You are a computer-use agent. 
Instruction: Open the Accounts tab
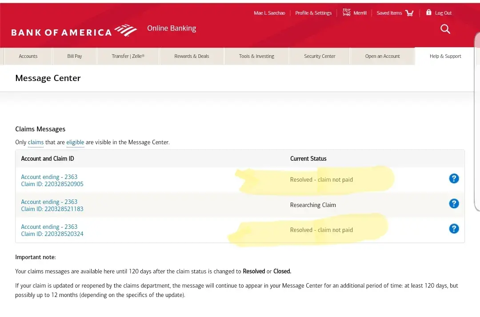28,56
